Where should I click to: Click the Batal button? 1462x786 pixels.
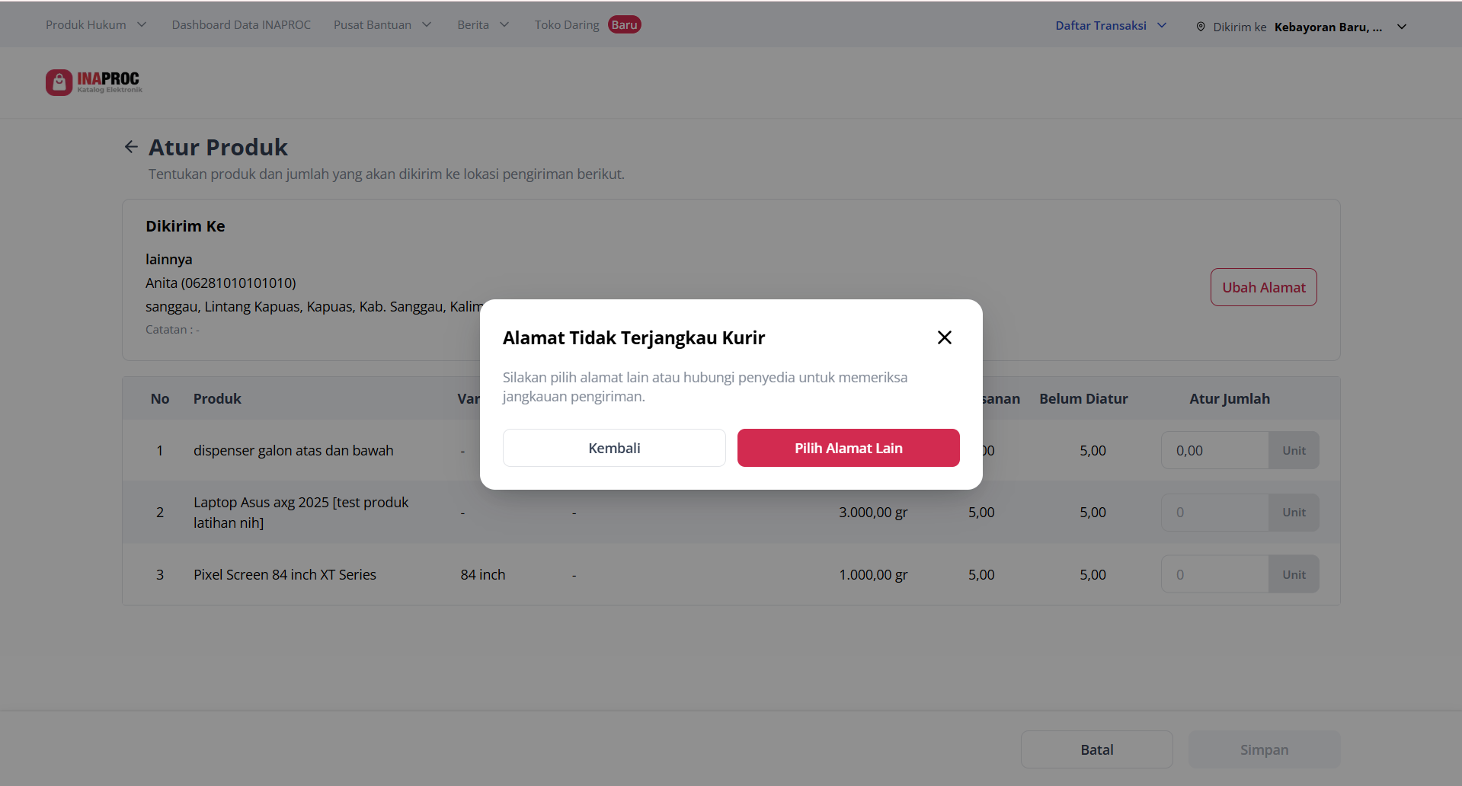tap(1096, 749)
